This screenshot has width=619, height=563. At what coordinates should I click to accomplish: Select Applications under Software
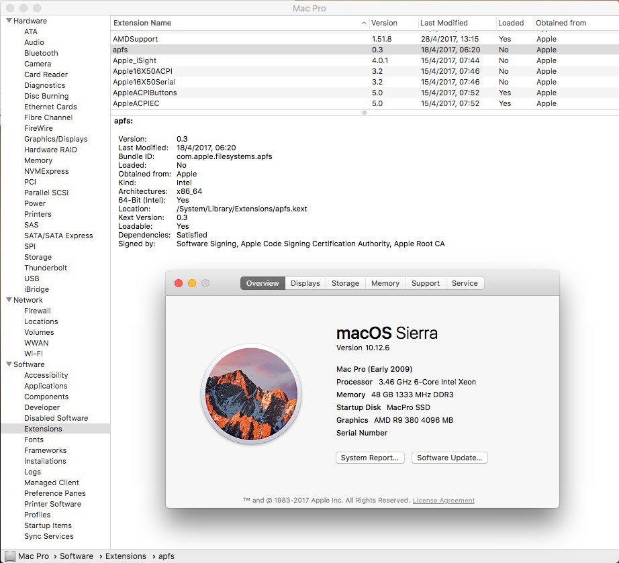pyautogui.click(x=46, y=386)
